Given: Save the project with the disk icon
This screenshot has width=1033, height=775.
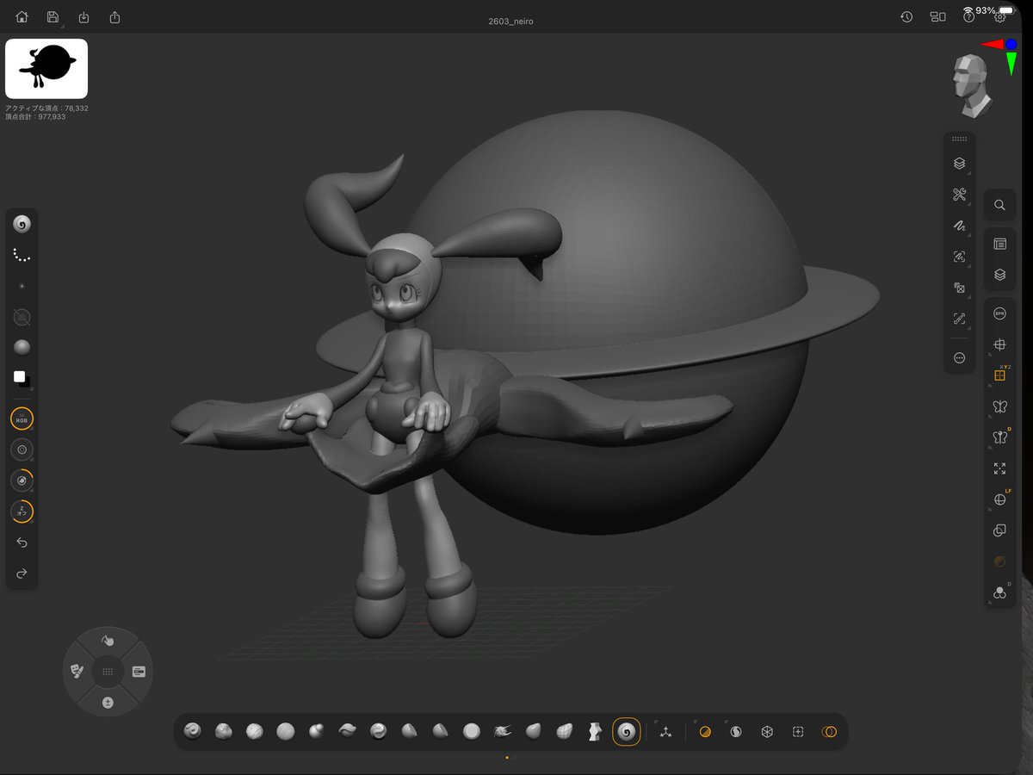Looking at the screenshot, I should point(53,17).
